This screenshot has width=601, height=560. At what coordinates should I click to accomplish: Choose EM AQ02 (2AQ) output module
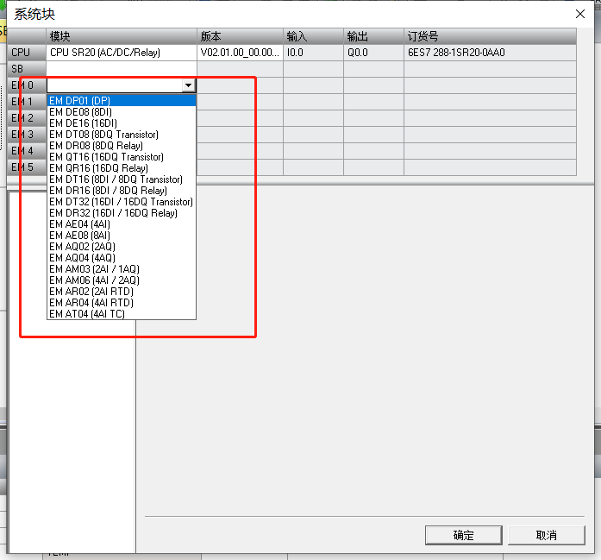pos(121,246)
